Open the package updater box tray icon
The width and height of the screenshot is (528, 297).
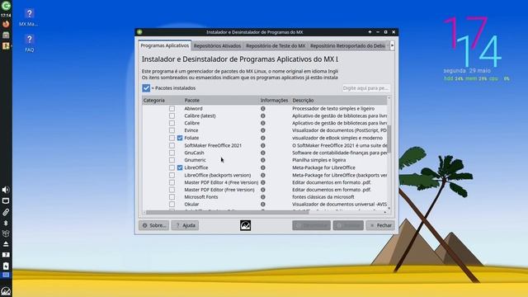click(6, 233)
